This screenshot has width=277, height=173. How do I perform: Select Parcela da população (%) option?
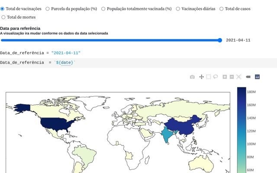[x=48, y=9]
